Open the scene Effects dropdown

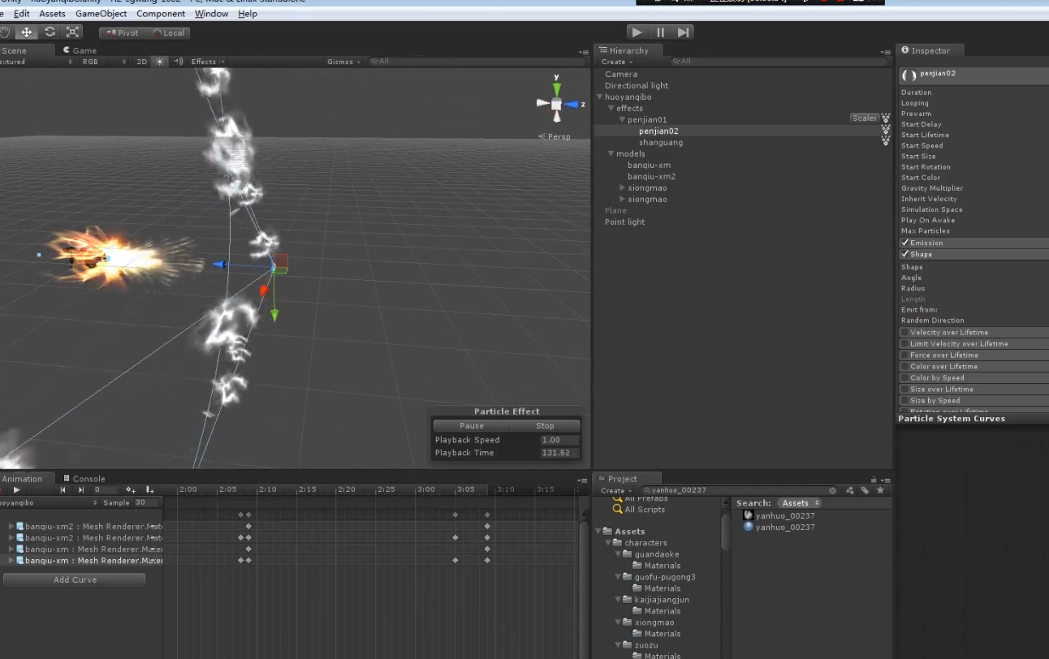pos(207,62)
